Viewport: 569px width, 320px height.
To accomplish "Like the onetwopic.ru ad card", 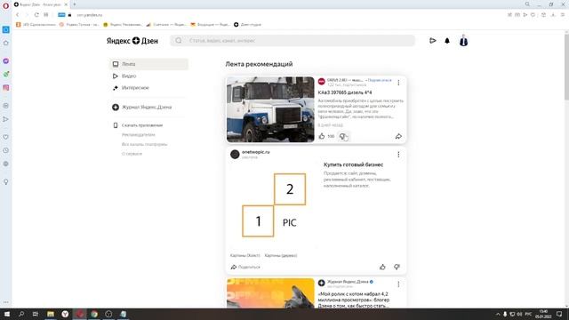I will pyautogui.click(x=382, y=267).
